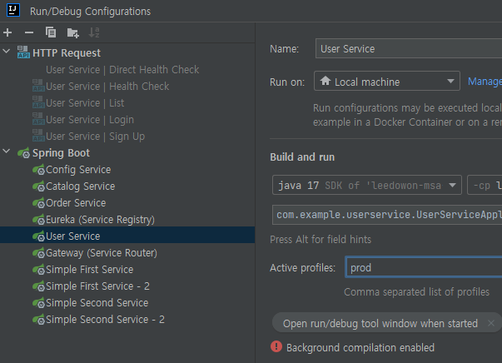Select User Service | Health Check configuration
The height and width of the screenshot is (363, 502).
pyautogui.click(x=127, y=86)
